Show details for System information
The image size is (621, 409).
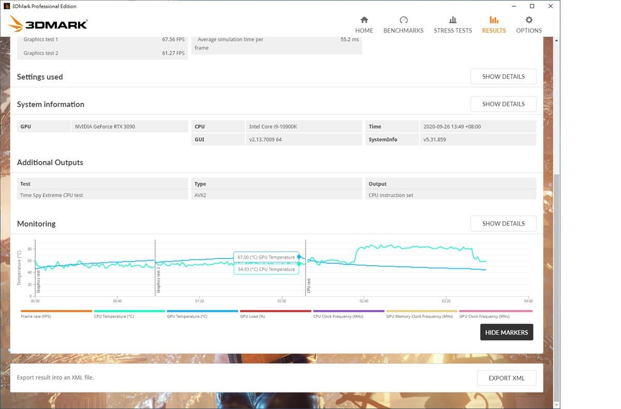[503, 104]
